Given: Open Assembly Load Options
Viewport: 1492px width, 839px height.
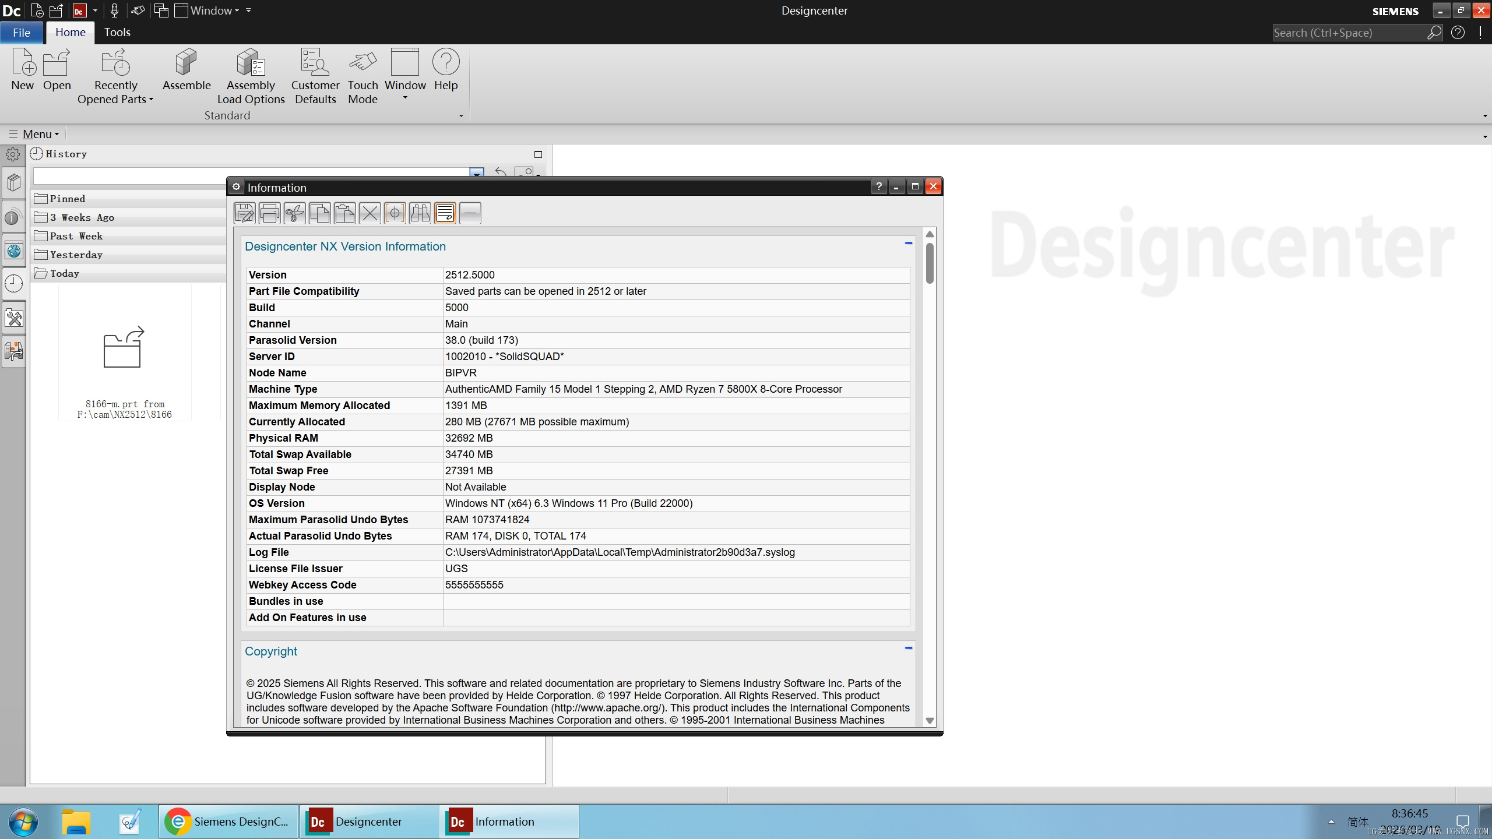Looking at the screenshot, I should click(x=251, y=77).
